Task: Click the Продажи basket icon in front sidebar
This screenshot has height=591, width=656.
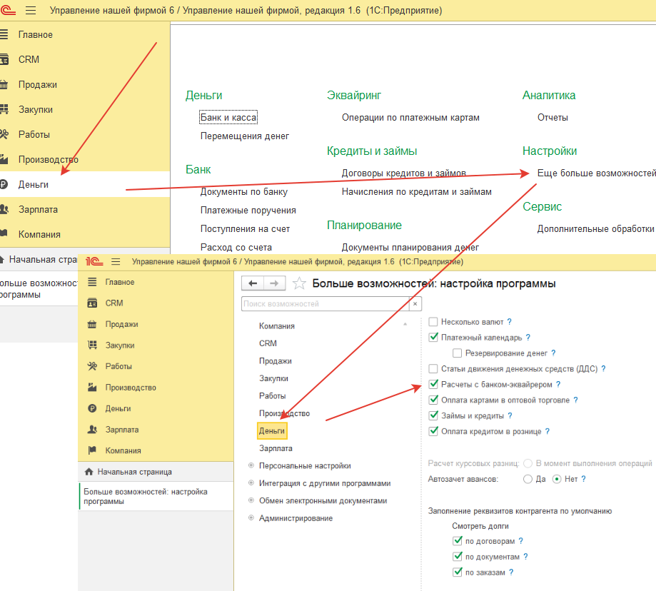Action: pos(92,324)
